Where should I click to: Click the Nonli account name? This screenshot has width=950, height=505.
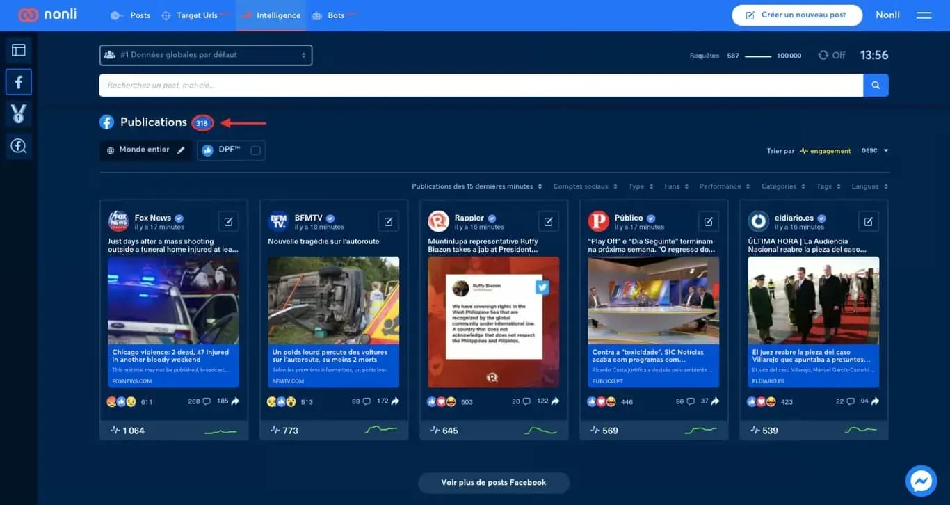point(887,15)
